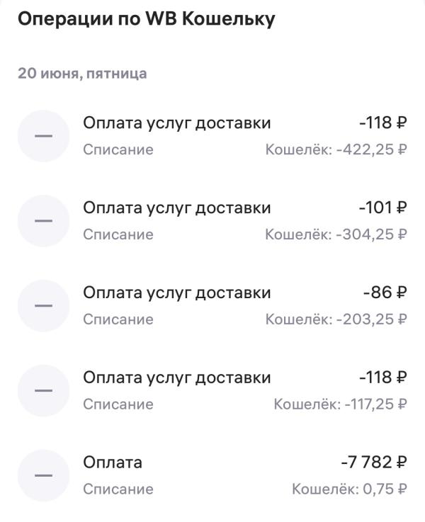Viewport: 425px width, 522px height.
Task: Open the "Кошелёк: -422,25 ₽" balance text
Action: point(336,150)
